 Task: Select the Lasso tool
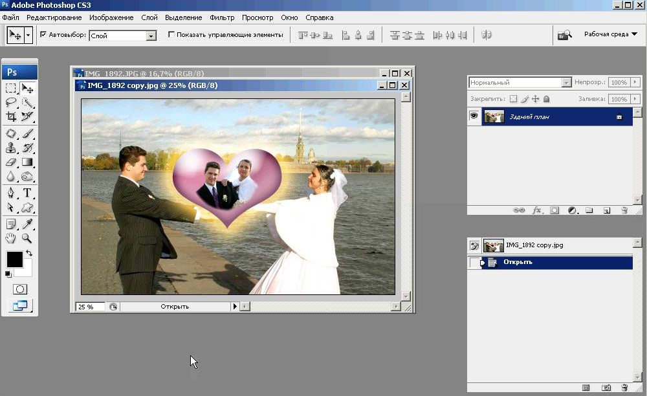click(x=11, y=102)
